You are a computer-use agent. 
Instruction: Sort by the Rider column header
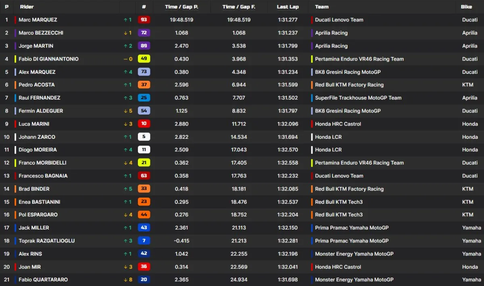(x=27, y=7)
